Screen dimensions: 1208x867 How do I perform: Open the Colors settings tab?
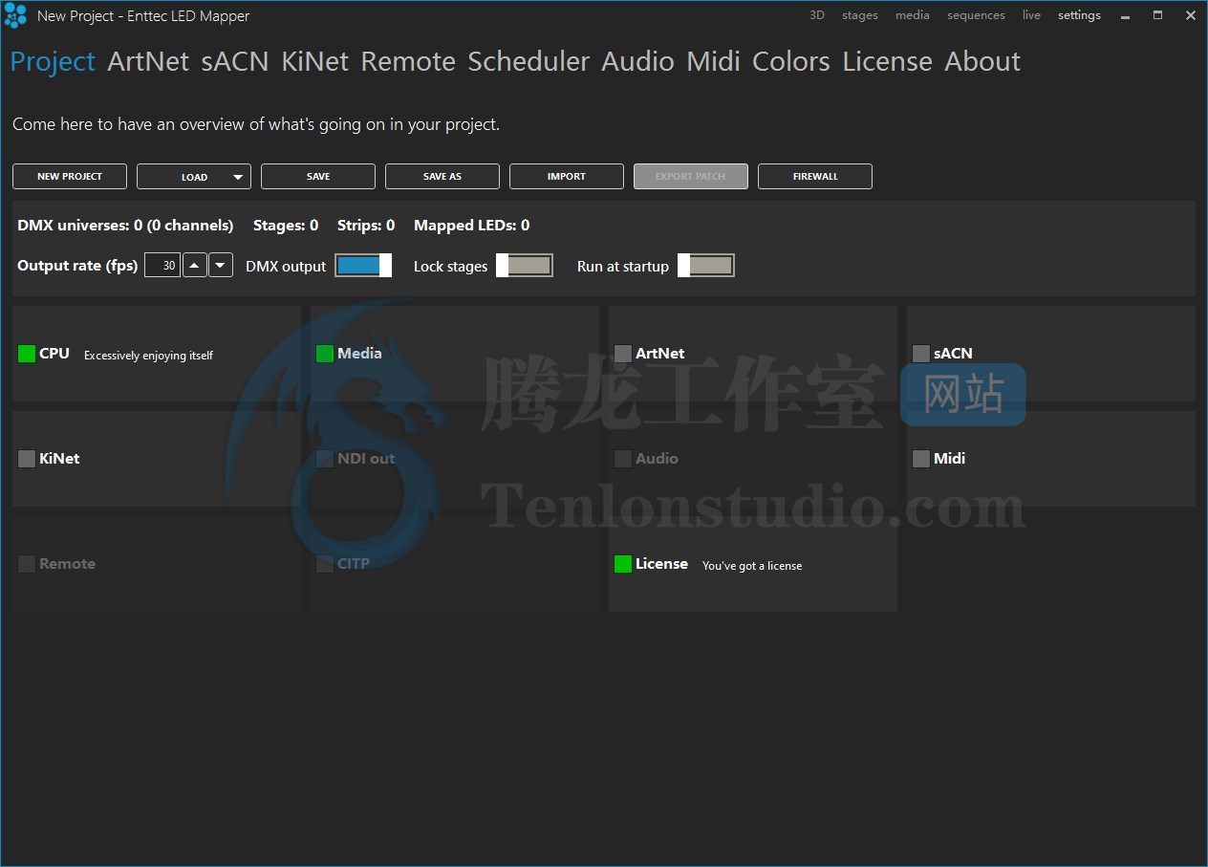coord(791,61)
